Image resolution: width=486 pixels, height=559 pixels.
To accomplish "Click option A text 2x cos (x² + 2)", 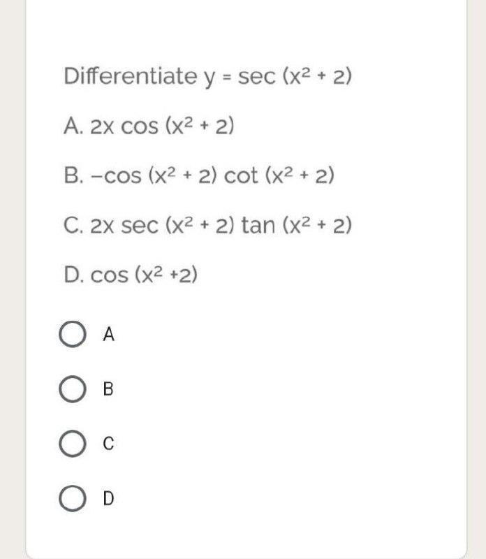I will [147, 126].
